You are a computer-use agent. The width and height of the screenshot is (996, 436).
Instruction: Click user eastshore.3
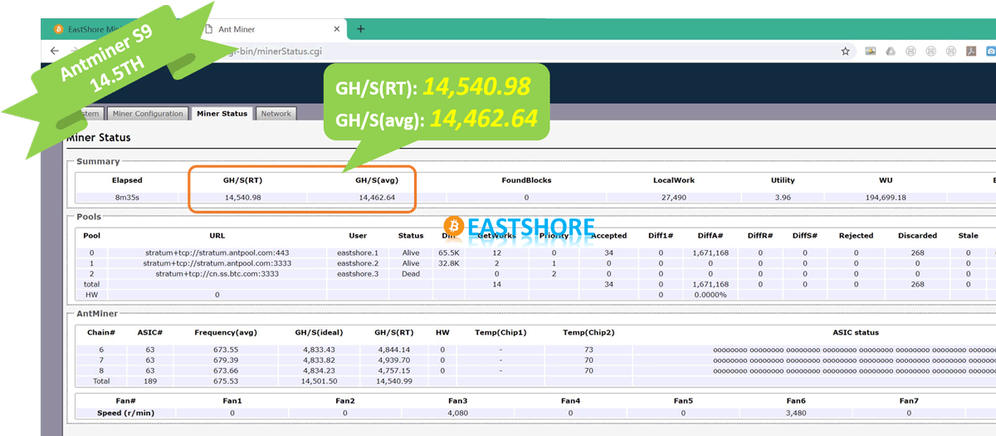(358, 274)
